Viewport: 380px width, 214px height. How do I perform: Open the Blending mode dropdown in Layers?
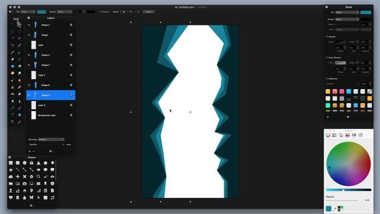[51, 140]
